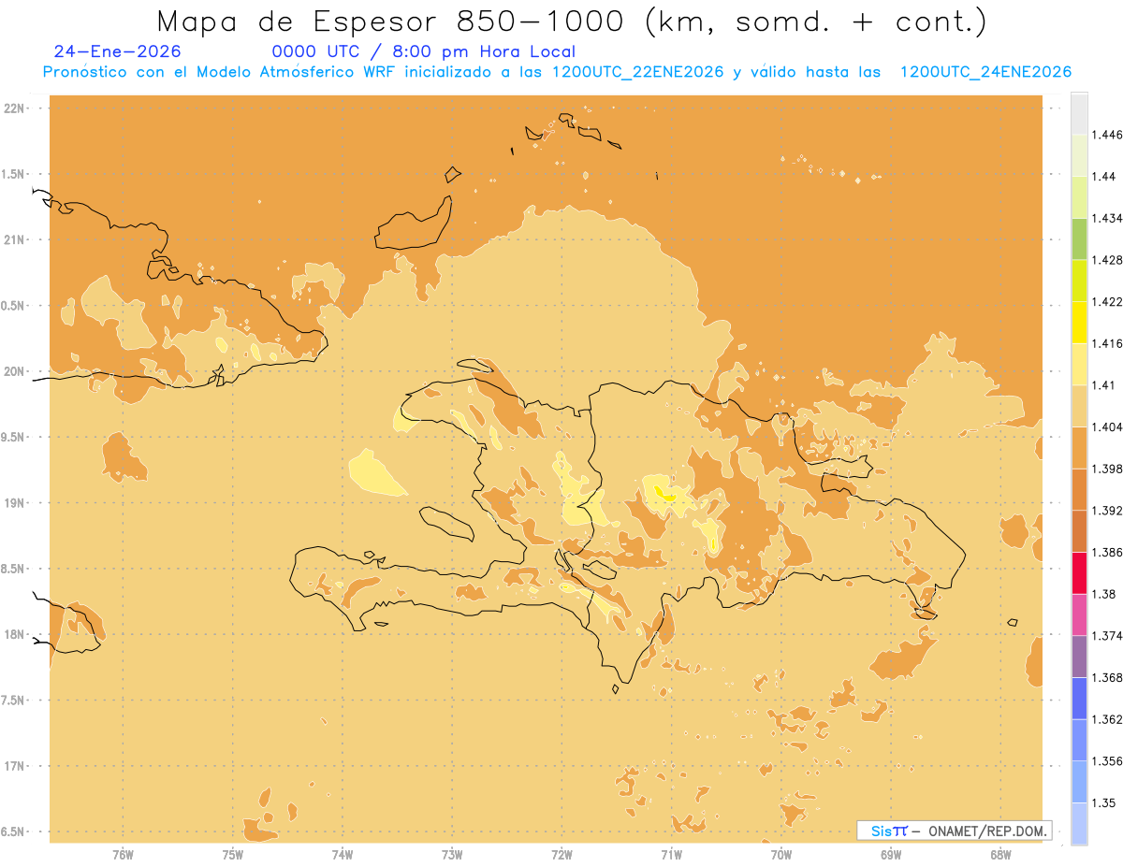The image size is (1123, 867).
Task: Click the legend value '1.41'
Action: click(x=1104, y=385)
